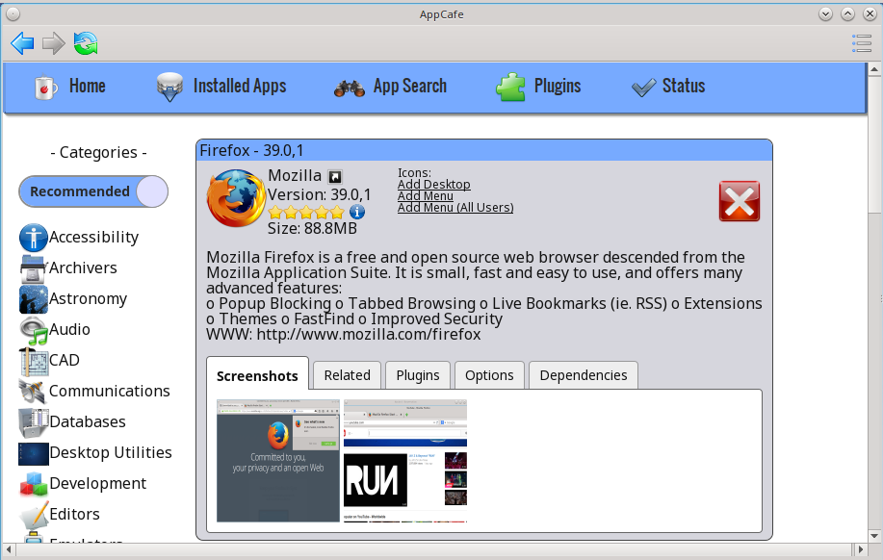The width and height of the screenshot is (883, 560).
Task: Click the Add Menu link
Action: 426,196
